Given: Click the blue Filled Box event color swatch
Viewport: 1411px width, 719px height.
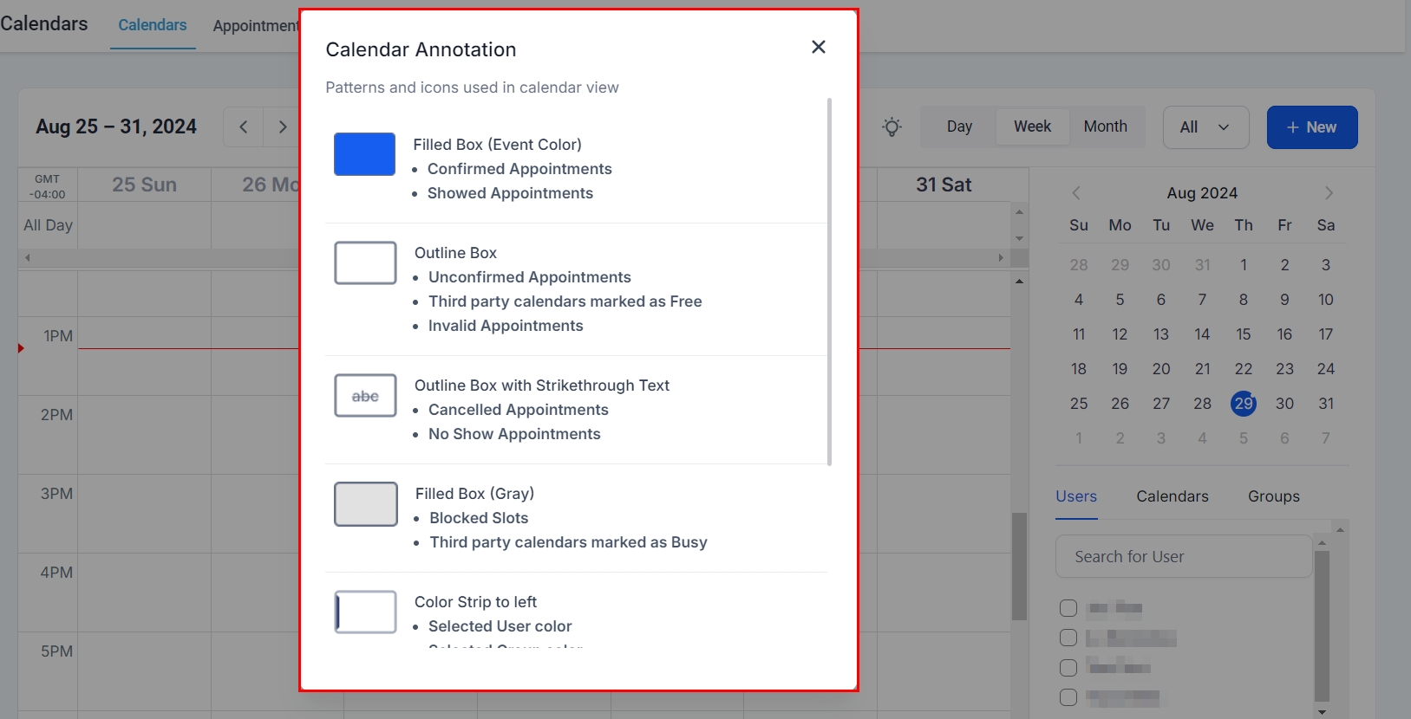Looking at the screenshot, I should point(364,154).
